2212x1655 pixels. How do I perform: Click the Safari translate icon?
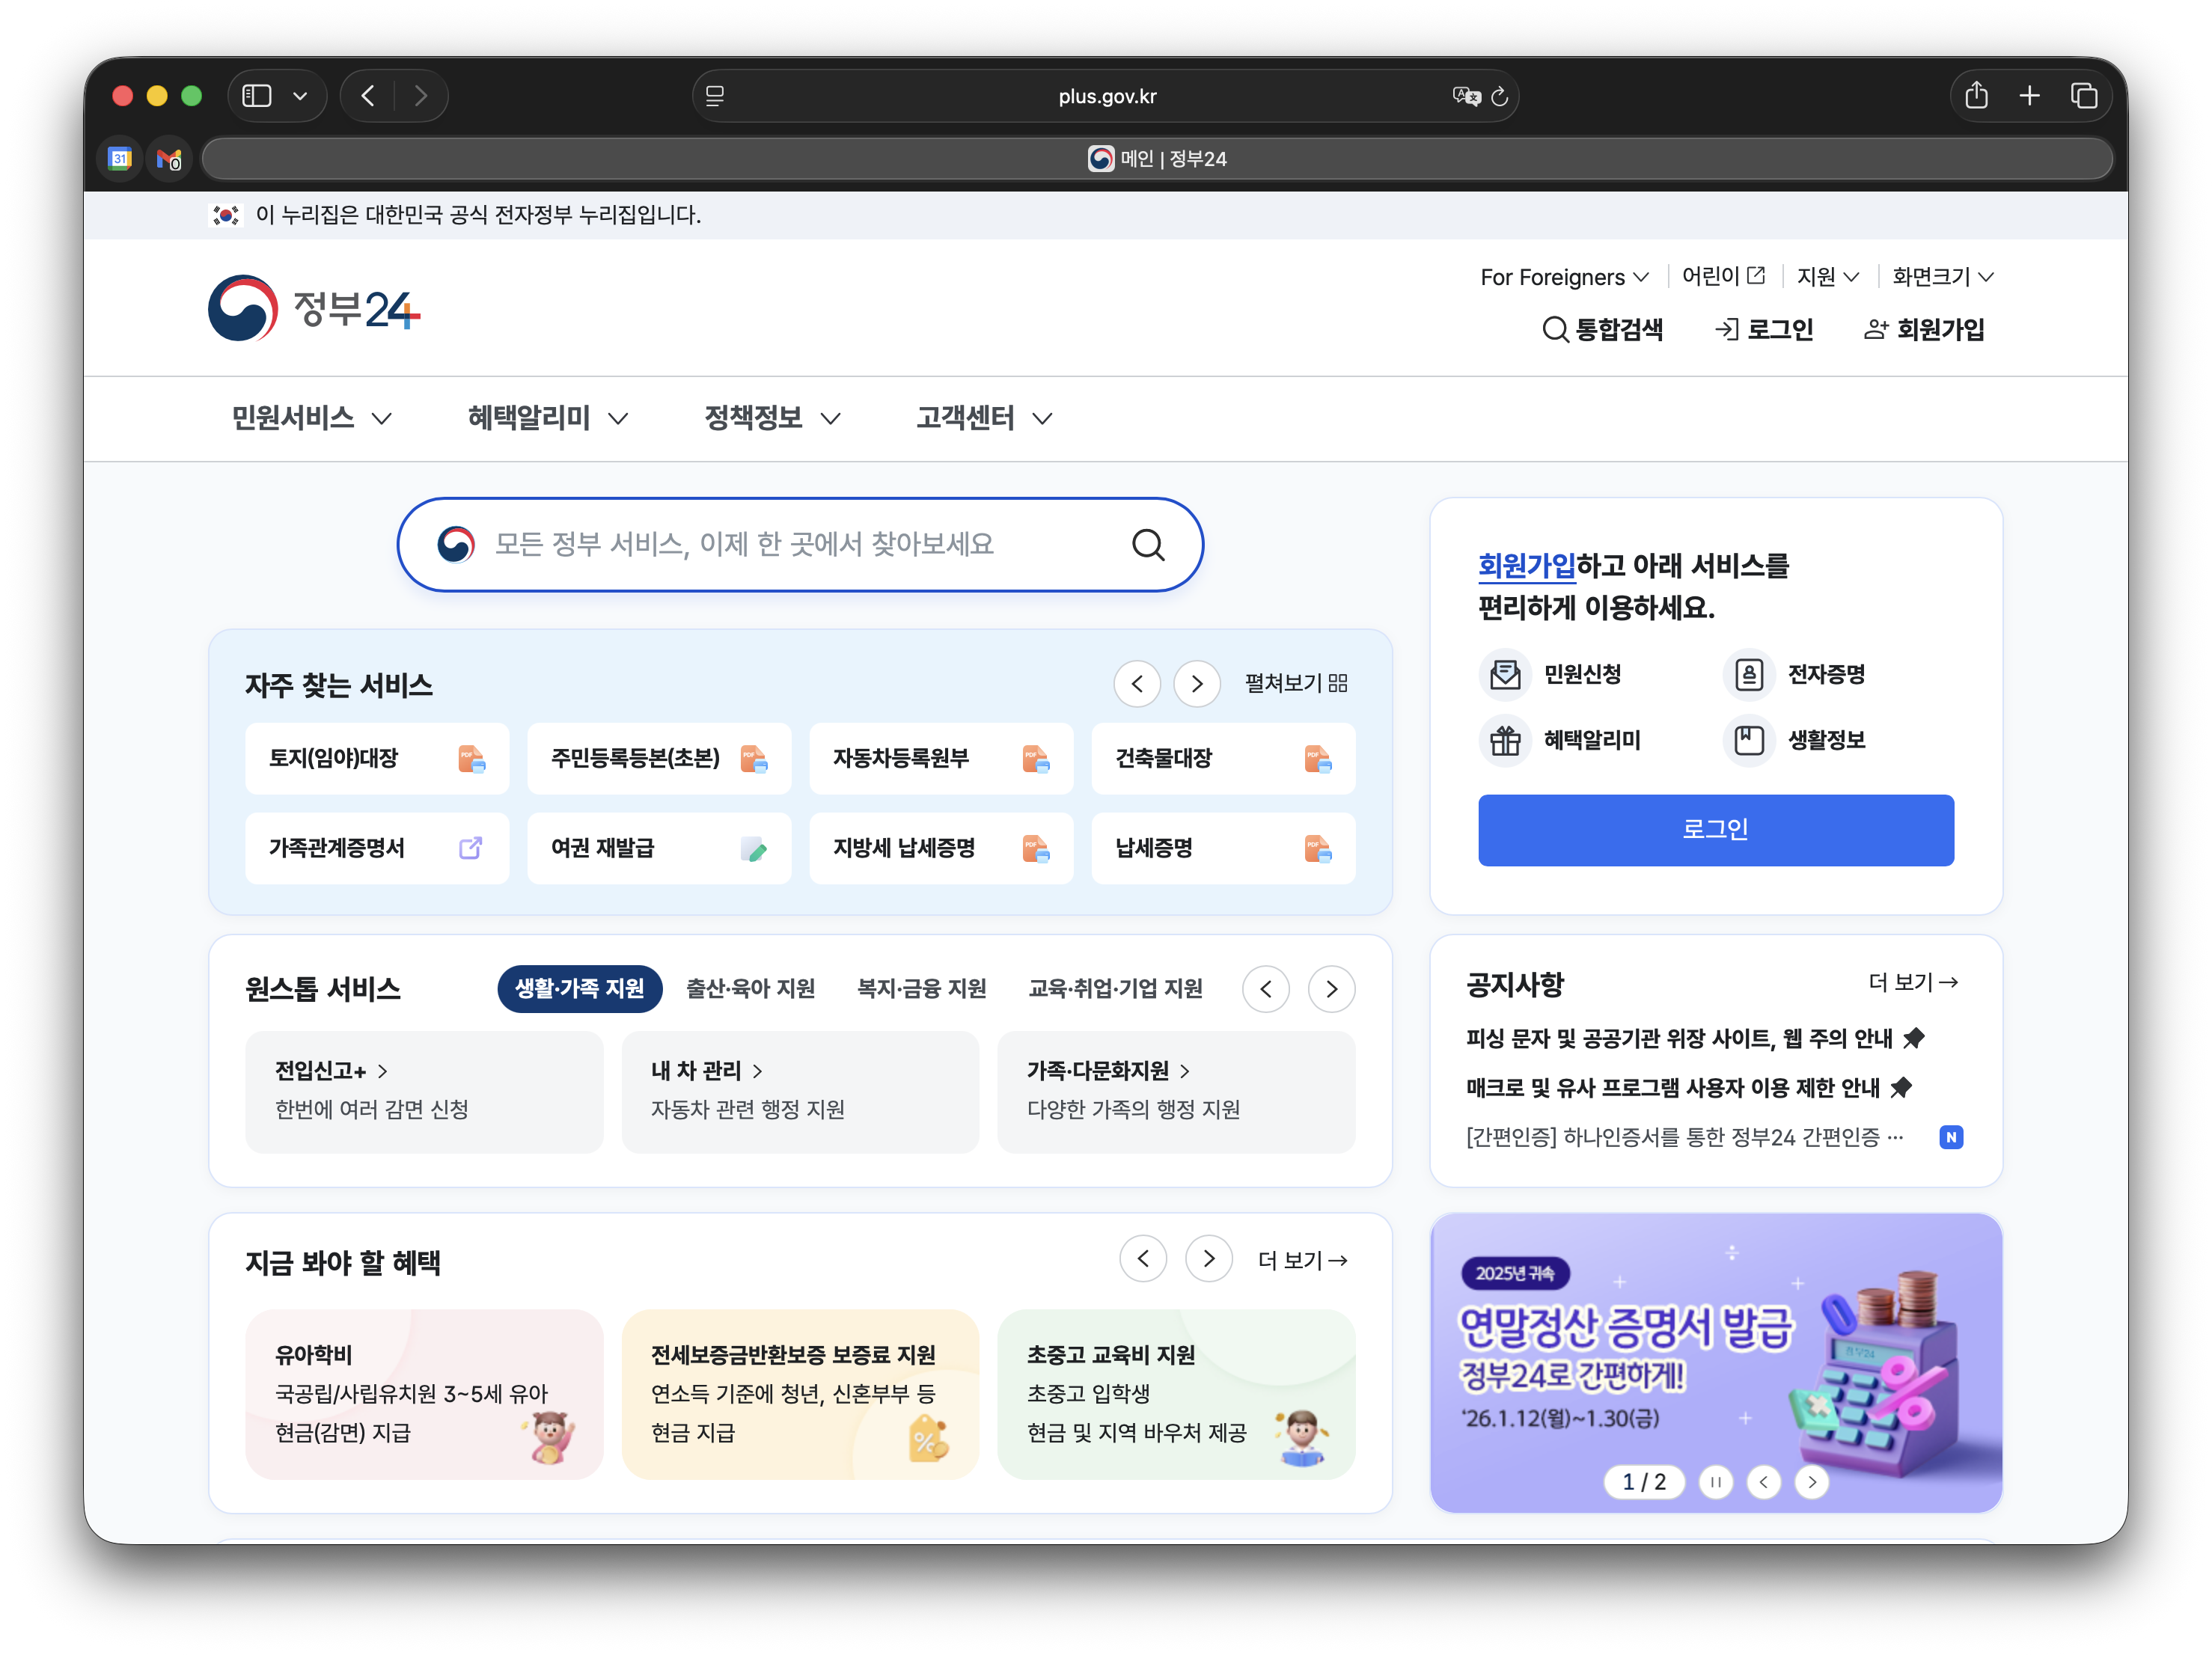[x=1466, y=96]
